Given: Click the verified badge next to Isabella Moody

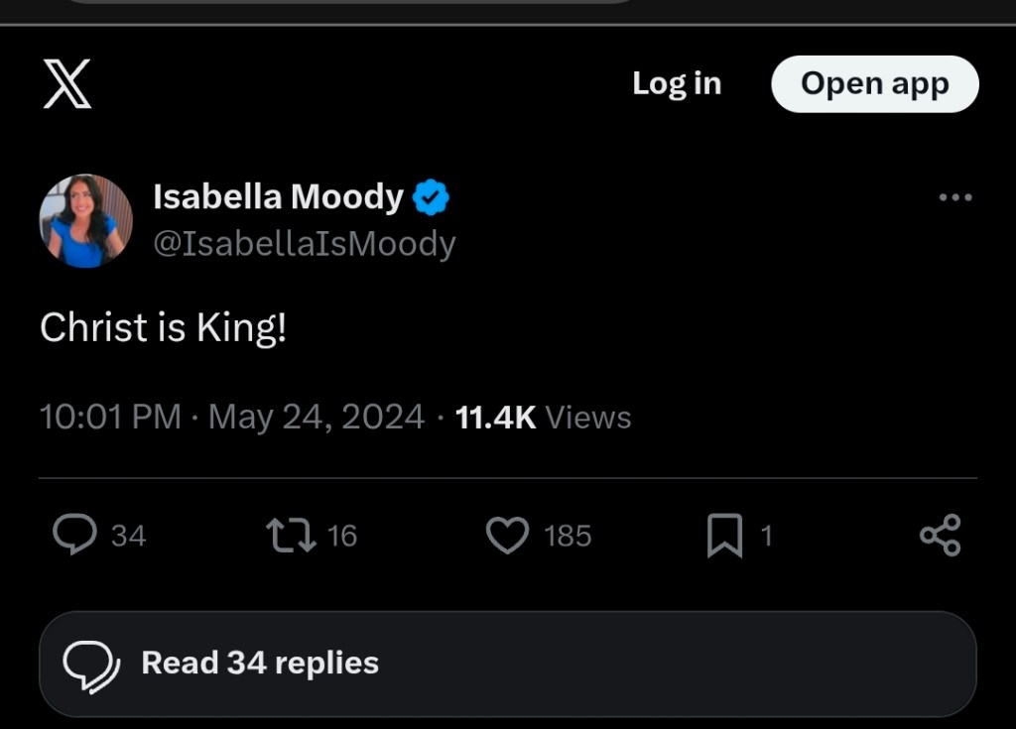Looking at the screenshot, I should [x=432, y=196].
